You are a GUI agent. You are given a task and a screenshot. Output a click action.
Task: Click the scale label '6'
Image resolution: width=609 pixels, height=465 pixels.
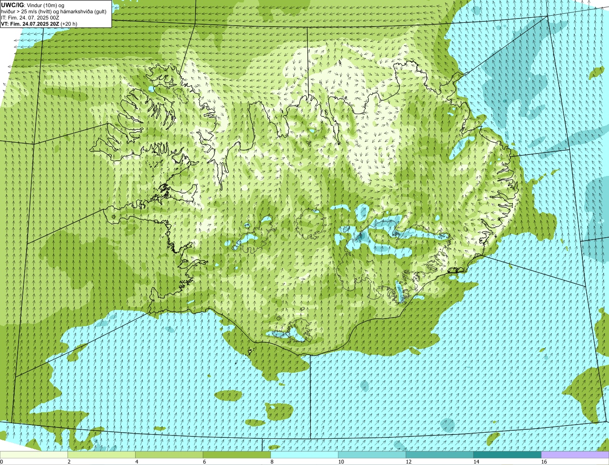(x=204, y=462)
